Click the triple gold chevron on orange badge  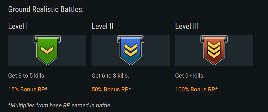click(x=214, y=50)
